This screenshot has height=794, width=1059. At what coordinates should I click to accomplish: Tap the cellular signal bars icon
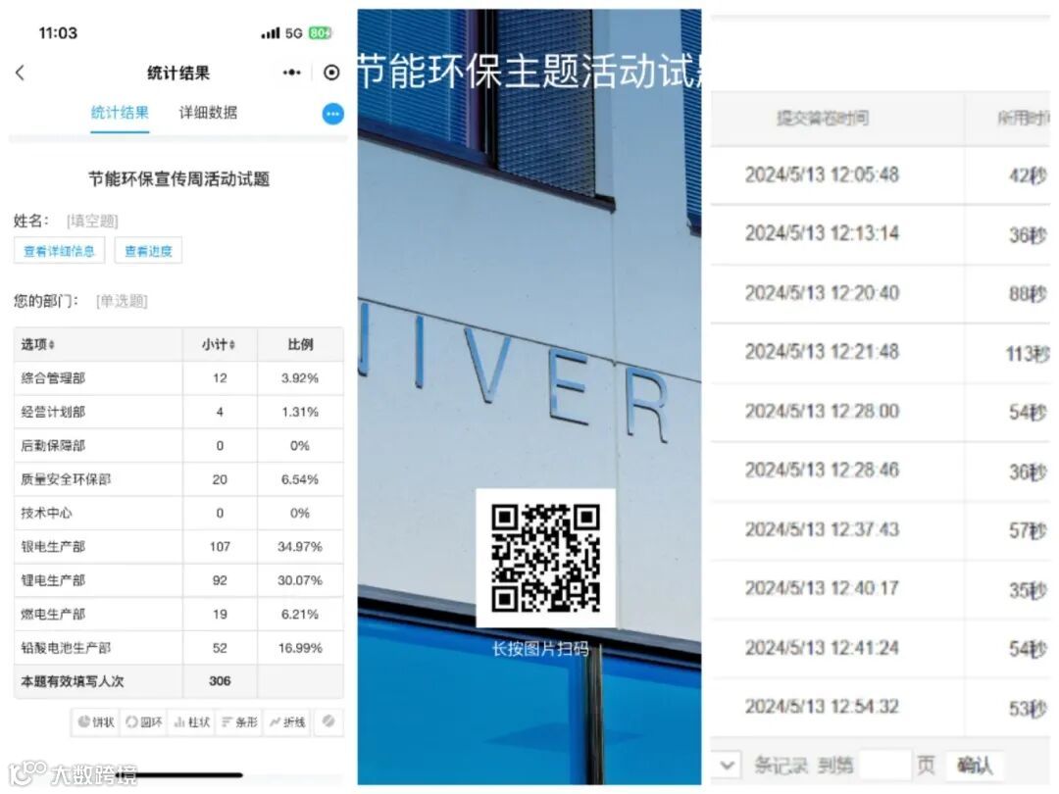point(271,33)
